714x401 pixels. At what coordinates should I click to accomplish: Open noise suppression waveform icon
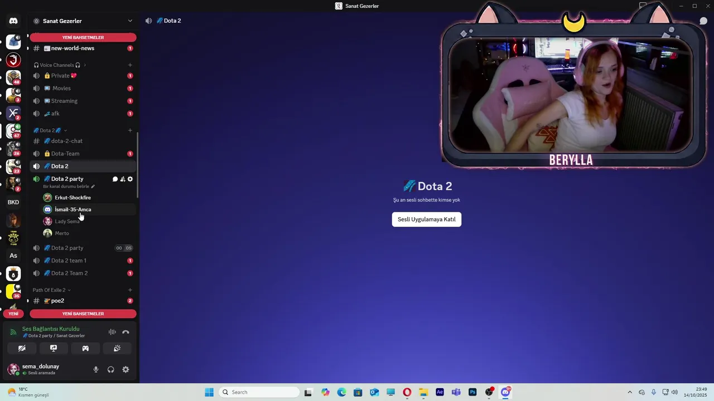pyautogui.click(x=112, y=332)
